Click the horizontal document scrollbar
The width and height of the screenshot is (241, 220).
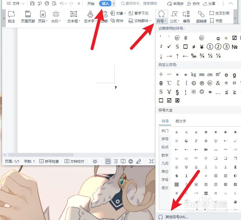[41, 155]
